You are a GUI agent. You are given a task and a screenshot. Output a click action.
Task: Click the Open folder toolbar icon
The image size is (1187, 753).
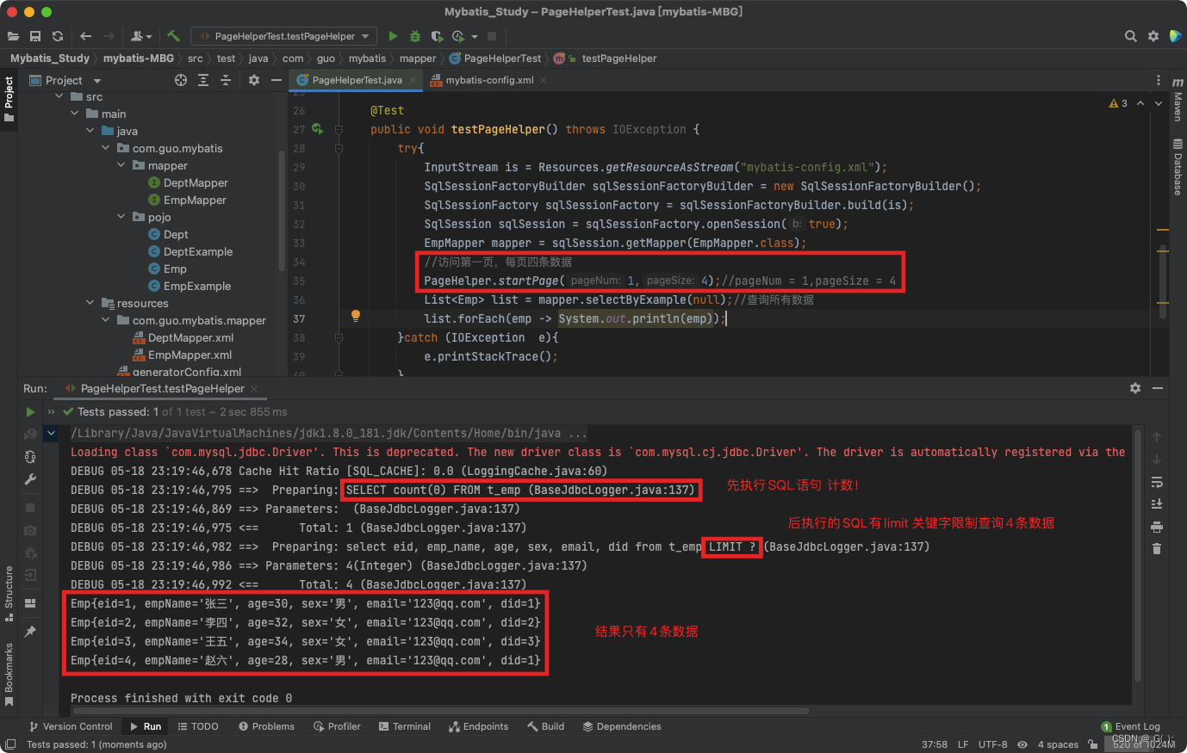[13, 36]
